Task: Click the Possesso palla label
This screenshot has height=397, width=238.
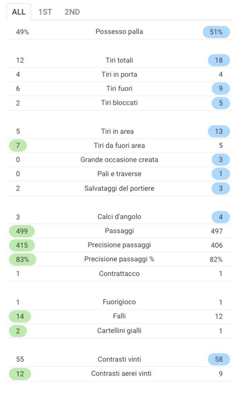Action: click(x=119, y=32)
